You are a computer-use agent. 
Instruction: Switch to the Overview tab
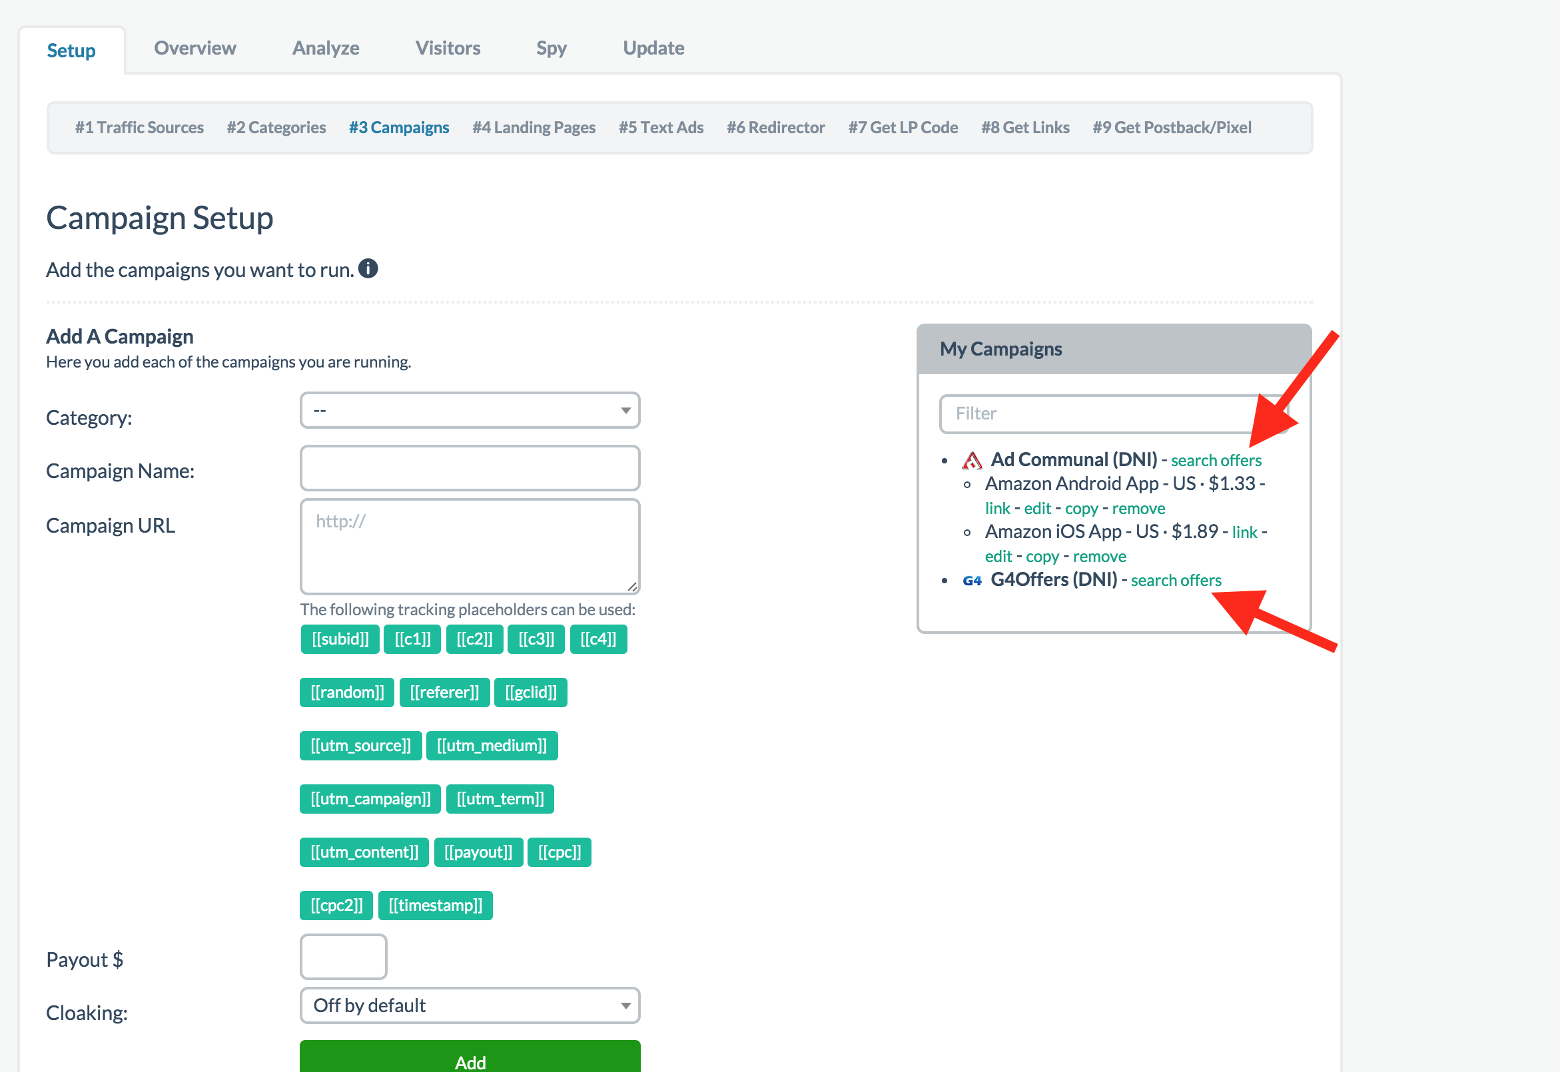pos(195,49)
